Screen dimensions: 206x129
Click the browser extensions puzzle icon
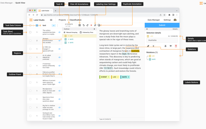pyautogui.click(x=169, y=15)
